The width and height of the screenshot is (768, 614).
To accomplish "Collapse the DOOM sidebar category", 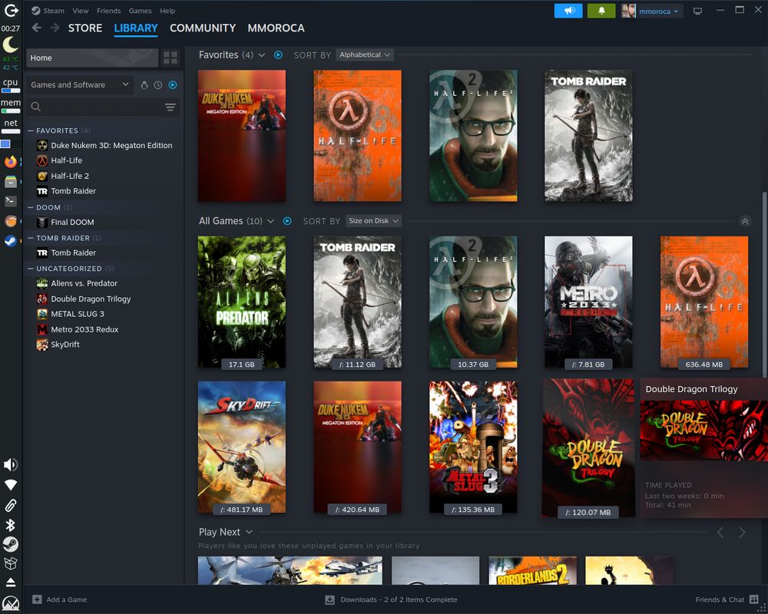I will click(31, 207).
